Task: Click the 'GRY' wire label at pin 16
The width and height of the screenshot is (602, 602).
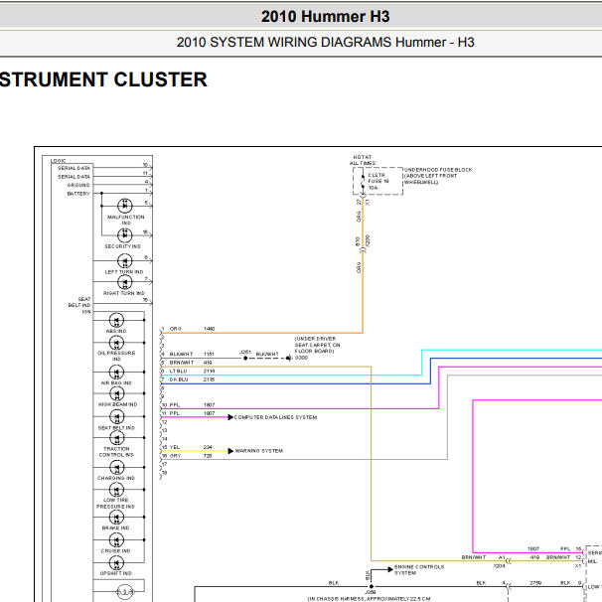Action: [175, 456]
